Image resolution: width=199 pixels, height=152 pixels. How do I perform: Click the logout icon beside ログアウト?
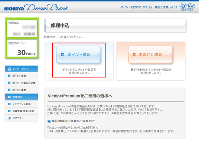(x=9, y=118)
